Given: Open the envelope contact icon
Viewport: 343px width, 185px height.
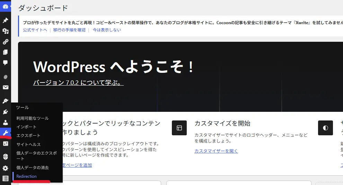Looking at the screenshot, I should point(6,87).
